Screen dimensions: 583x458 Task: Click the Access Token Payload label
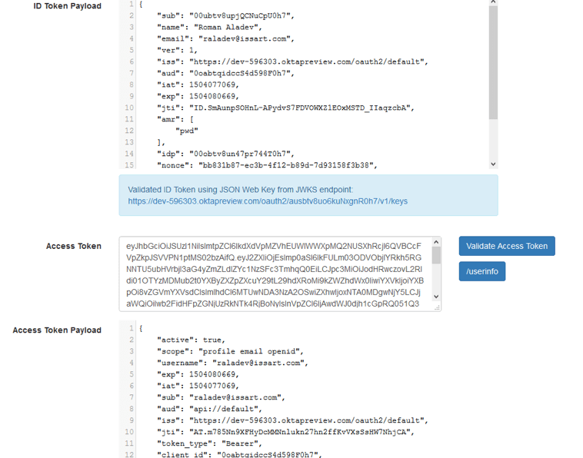(x=57, y=330)
